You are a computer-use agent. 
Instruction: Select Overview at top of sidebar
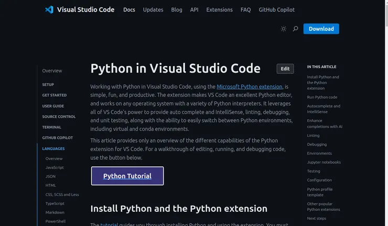point(52,71)
